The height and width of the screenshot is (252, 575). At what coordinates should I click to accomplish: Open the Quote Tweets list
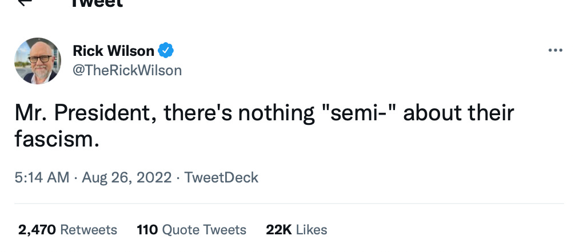(204, 230)
